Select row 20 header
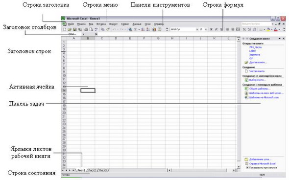The width and height of the screenshot is (289, 180). tap(64, 113)
